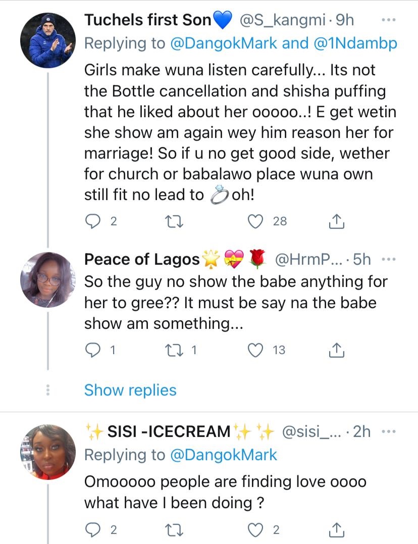Like the tweet with 28 likes
Image resolution: width=418 pixels, height=544 pixels.
[257, 221]
